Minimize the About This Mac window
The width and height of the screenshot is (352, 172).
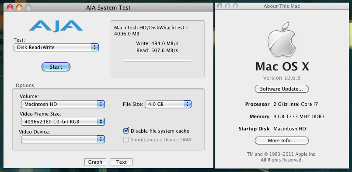[227, 6]
